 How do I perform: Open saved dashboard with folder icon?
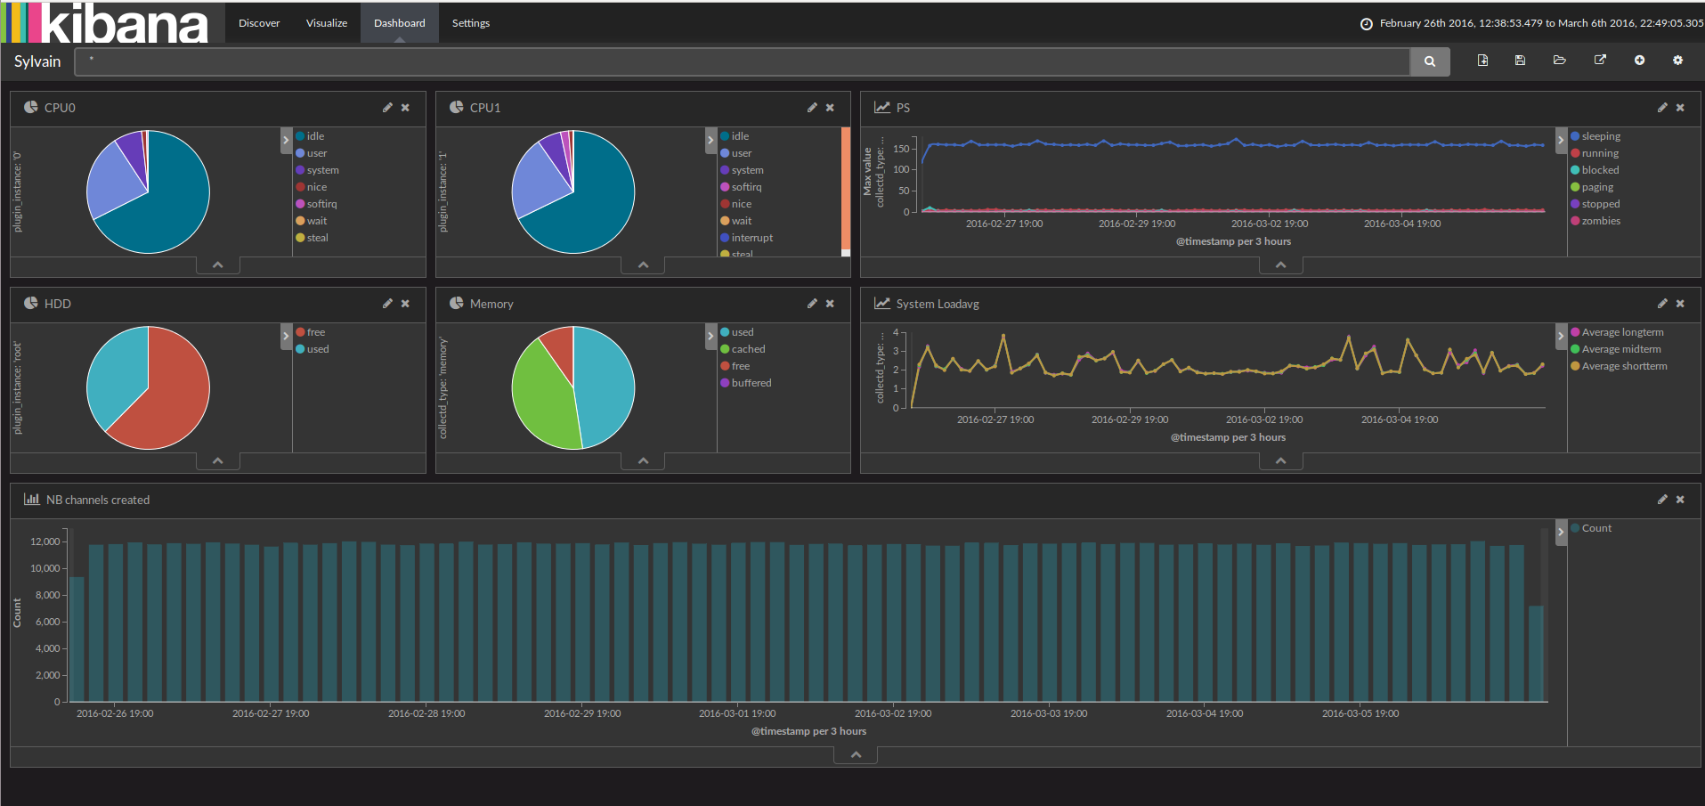point(1559,61)
